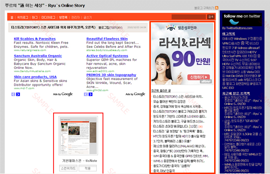Click the 최근에 받은 트랙백 sidebar heading
This screenshot has width=270, height=174.
236,94
